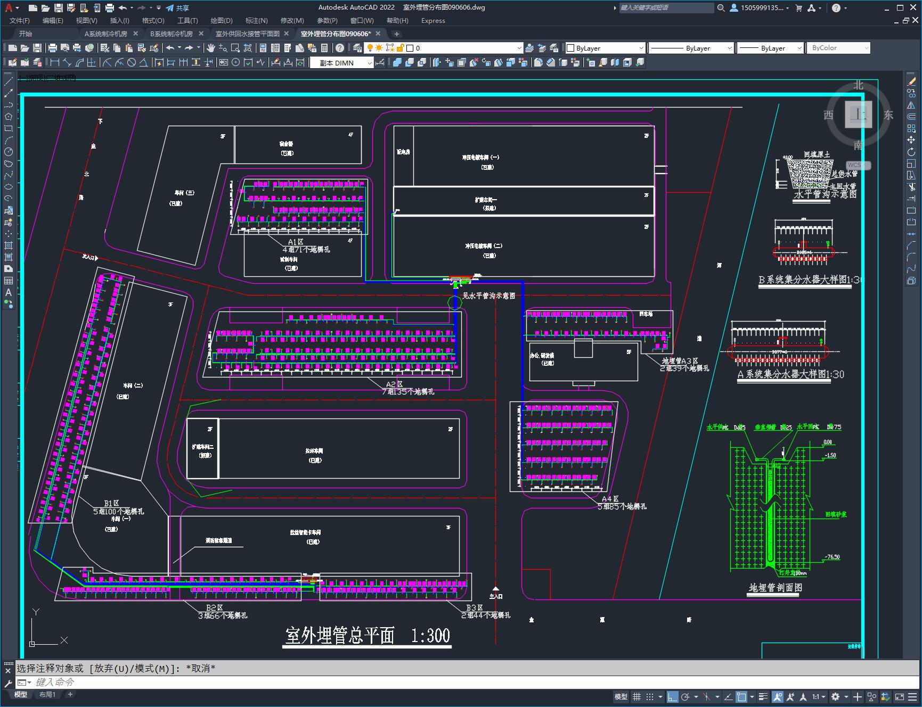Click the Pan hand tool icon
The image size is (922, 707).
211,48
